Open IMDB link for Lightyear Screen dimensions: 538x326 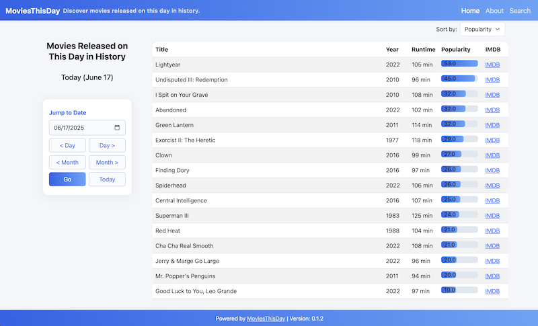coord(492,65)
